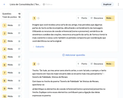123x98 pixels.
Task: Open the Discursiva type selector on question 1
Action: coord(97,18)
